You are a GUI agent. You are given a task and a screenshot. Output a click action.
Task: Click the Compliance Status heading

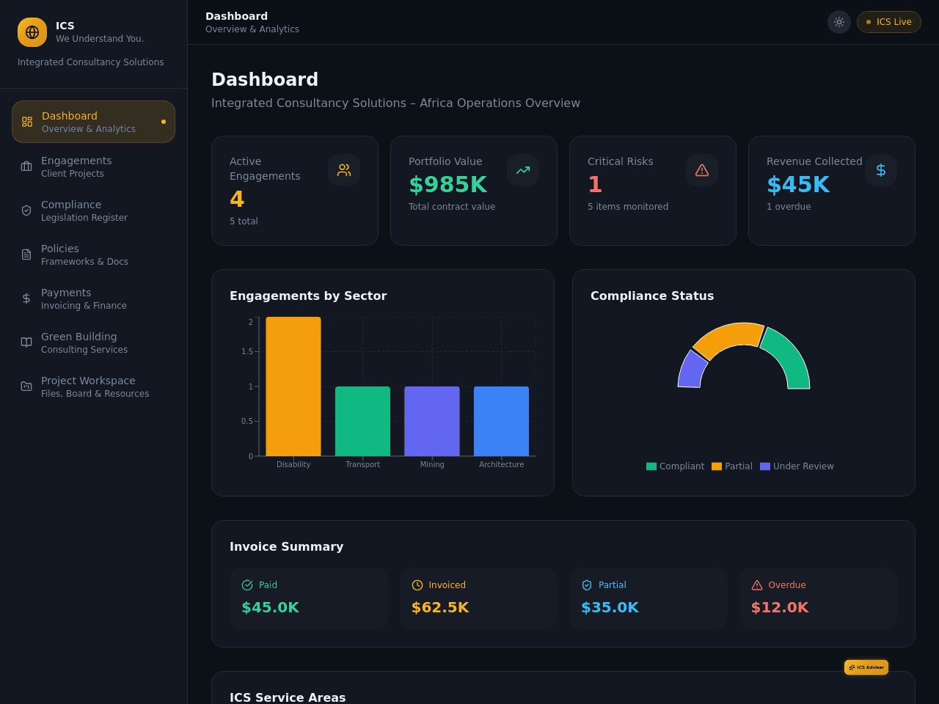pos(652,296)
